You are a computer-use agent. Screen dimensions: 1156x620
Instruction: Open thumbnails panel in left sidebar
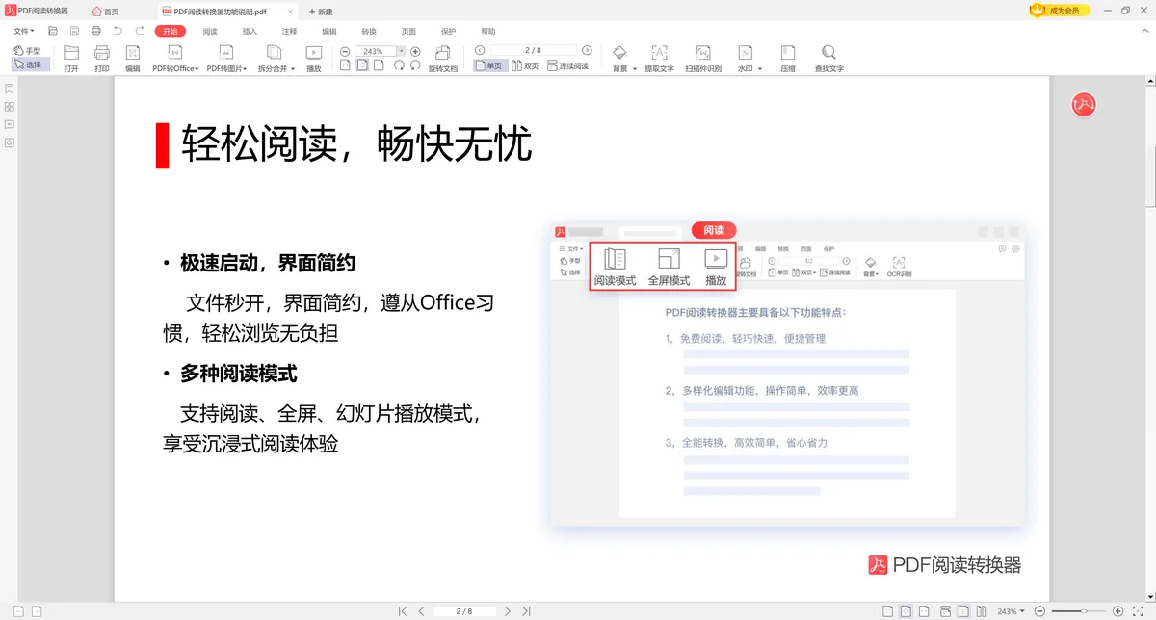coord(9,107)
